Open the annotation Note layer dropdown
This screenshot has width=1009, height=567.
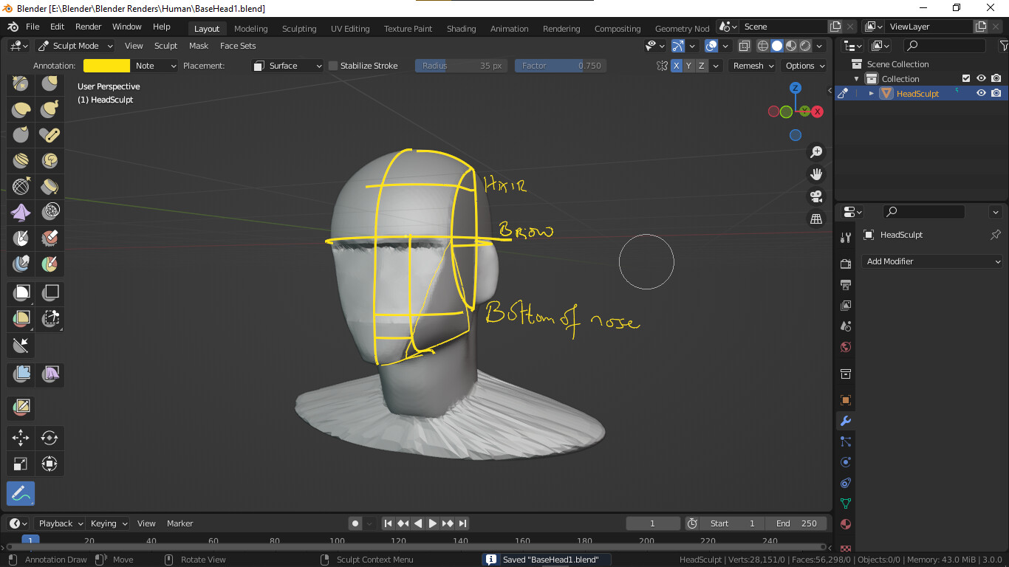point(155,66)
